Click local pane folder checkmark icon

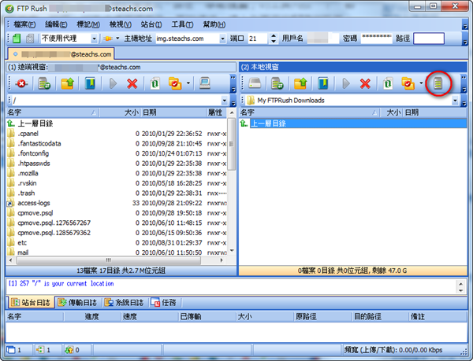408,83
